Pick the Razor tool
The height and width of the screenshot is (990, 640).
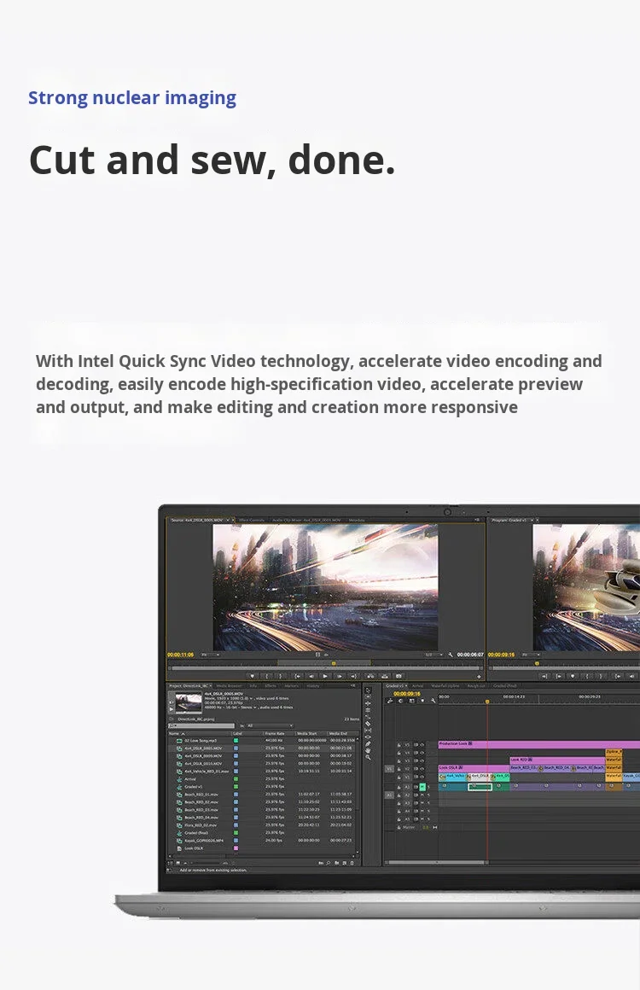point(368,724)
